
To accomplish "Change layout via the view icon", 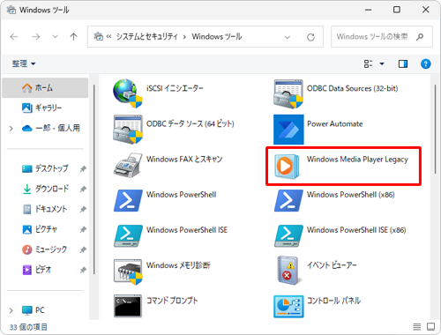I will click(x=368, y=63).
